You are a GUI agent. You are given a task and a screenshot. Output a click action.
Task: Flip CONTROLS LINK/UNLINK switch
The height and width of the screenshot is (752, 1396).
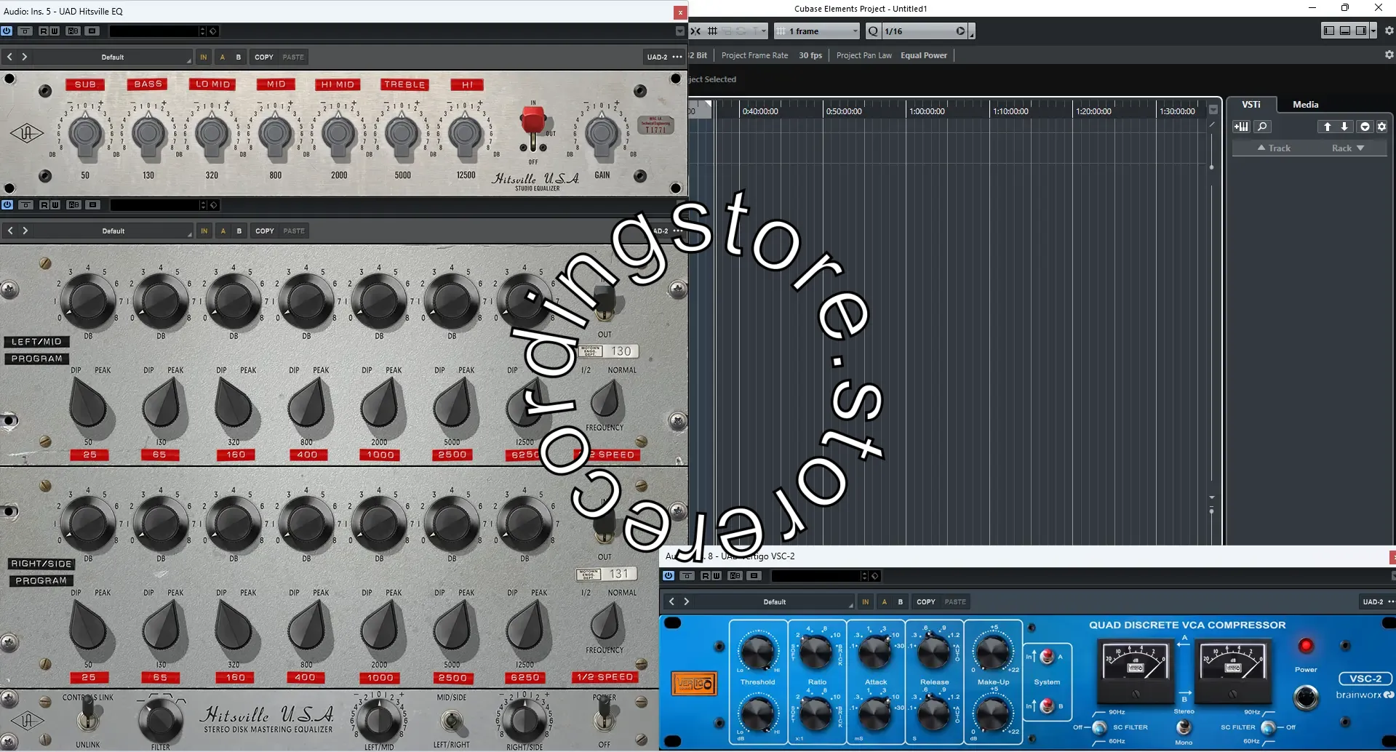point(88,714)
